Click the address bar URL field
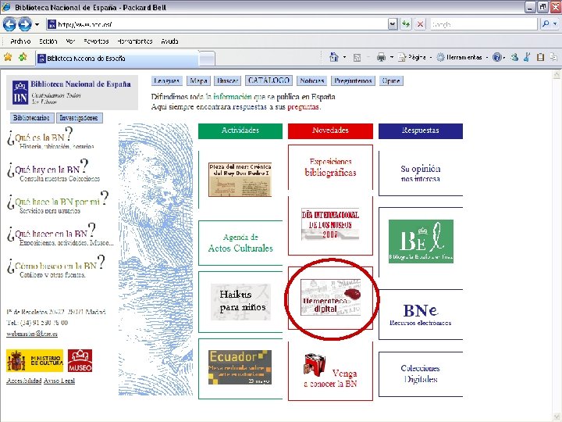This screenshot has width=562, height=422. tap(217, 24)
